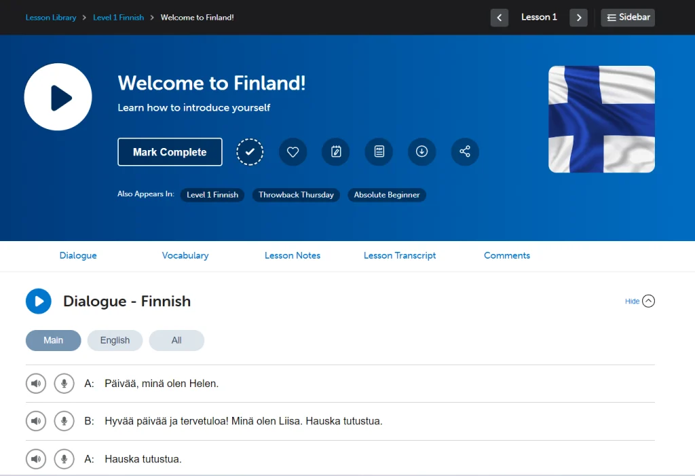Viewport: 695px width, 476px height.
Task: Open the PDF document icon
Action: [x=379, y=151]
